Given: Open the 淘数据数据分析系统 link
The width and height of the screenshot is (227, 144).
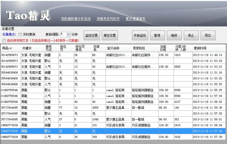Looking at the screenshot, I should [x=76, y=19].
